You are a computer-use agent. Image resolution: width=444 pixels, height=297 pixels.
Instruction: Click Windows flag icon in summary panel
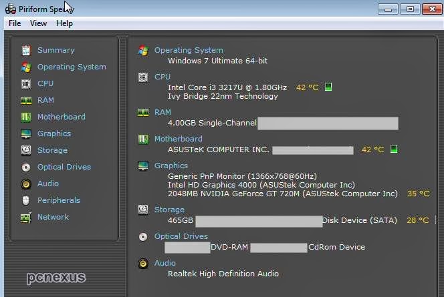coord(143,51)
